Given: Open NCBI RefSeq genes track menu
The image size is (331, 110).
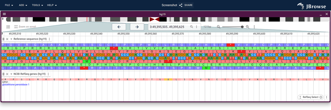Looking at the screenshot, I should click(x=48, y=74).
